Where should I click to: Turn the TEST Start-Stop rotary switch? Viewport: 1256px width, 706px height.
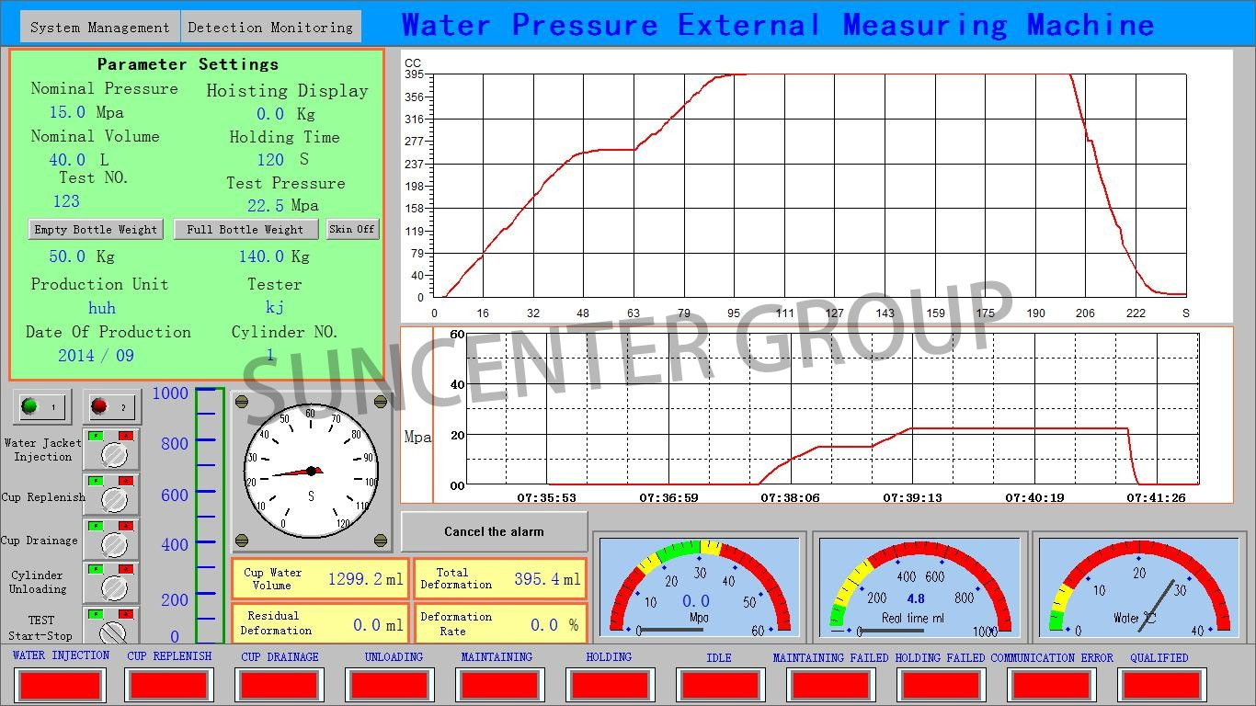[x=114, y=632]
